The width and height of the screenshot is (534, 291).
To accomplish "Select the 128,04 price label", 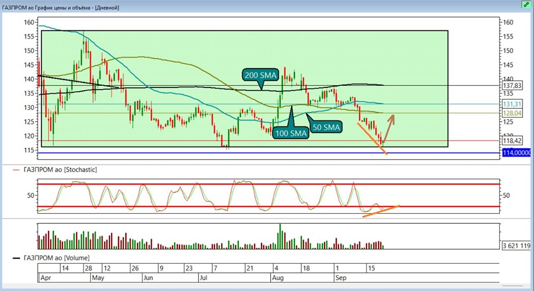I will (512, 113).
